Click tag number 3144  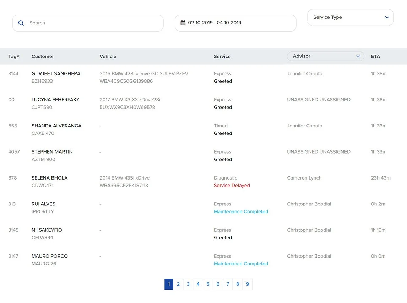point(13,74)
